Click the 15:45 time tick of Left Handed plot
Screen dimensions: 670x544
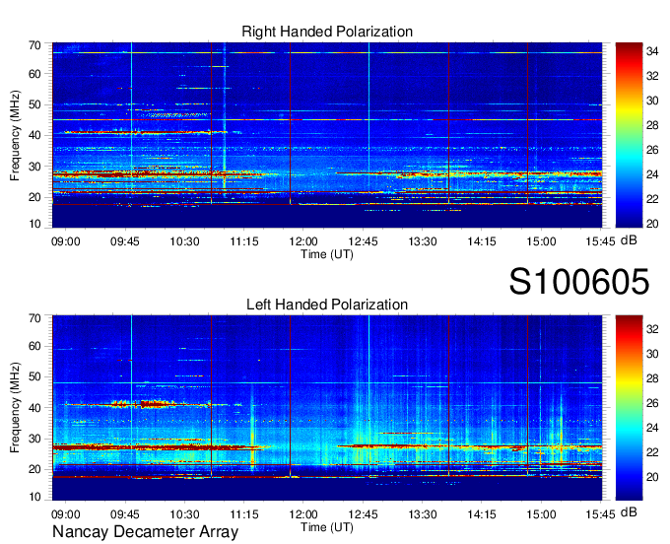[x=600, y=514]
